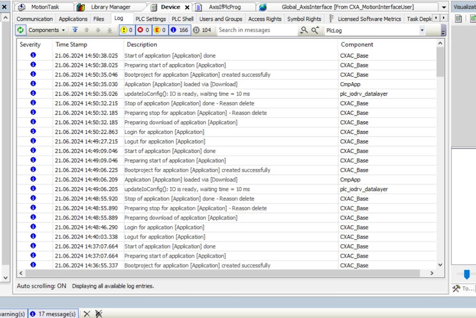This screenshot has width=476, height=318.
Task: Click the green refresh log icon
Action: (20, 30)
